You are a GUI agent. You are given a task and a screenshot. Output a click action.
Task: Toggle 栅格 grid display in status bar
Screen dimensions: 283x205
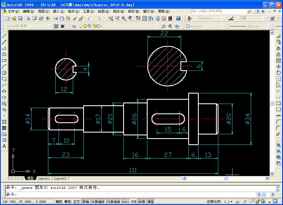(68, 202)
